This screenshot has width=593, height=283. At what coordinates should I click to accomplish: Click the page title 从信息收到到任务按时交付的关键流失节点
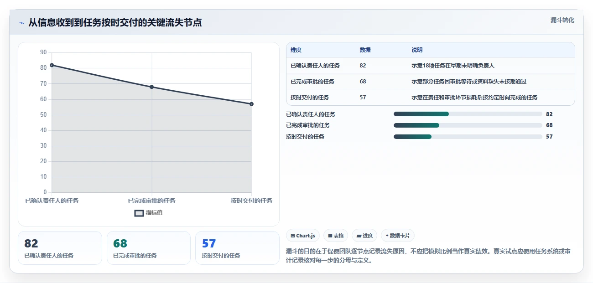(115, 23)
